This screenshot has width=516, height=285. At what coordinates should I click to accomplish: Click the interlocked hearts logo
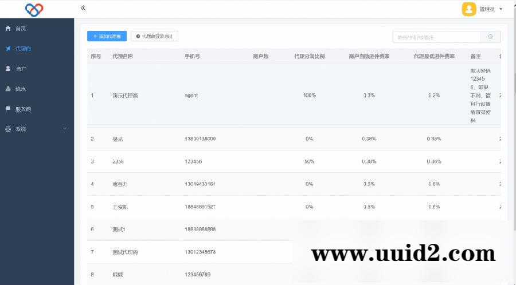(34, 10)
